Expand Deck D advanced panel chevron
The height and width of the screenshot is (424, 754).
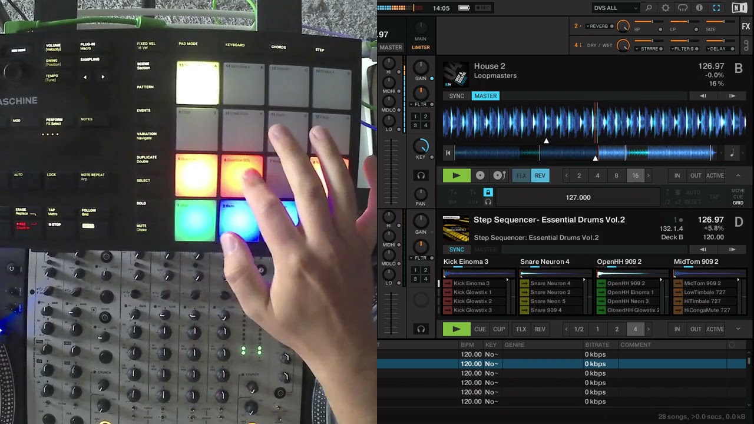[738, 329]
